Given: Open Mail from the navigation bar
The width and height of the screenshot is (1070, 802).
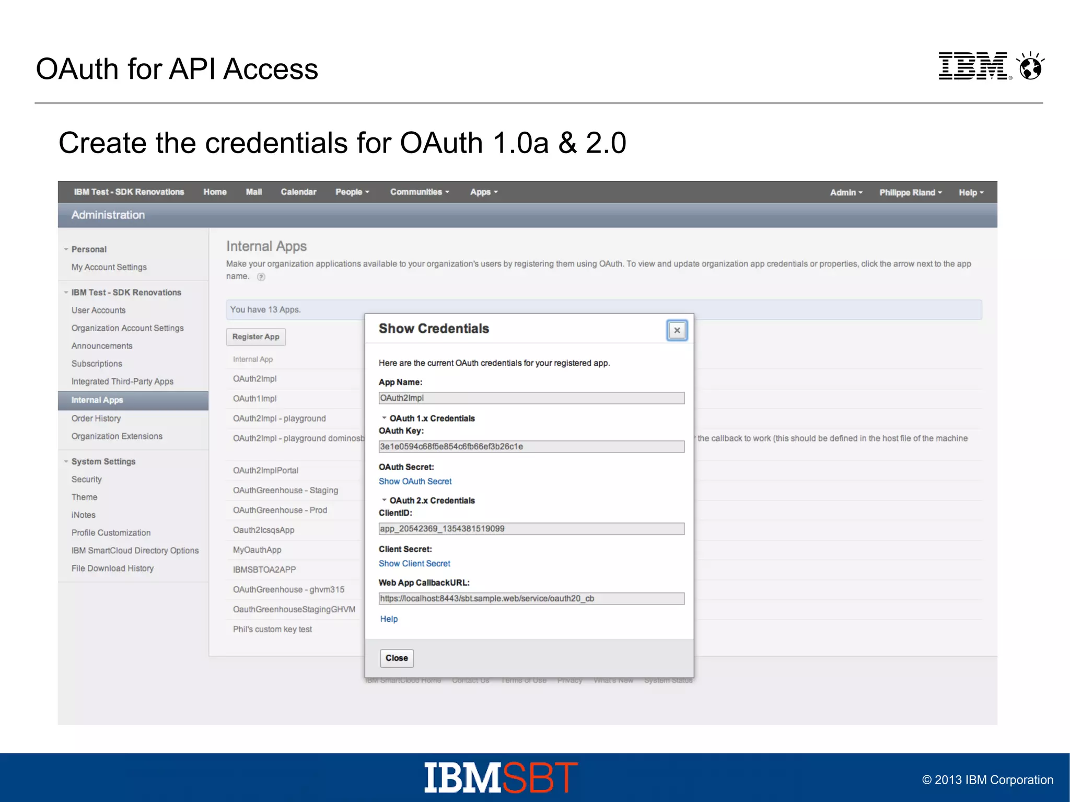Looking at the screenshot, I should coord(254,192).
